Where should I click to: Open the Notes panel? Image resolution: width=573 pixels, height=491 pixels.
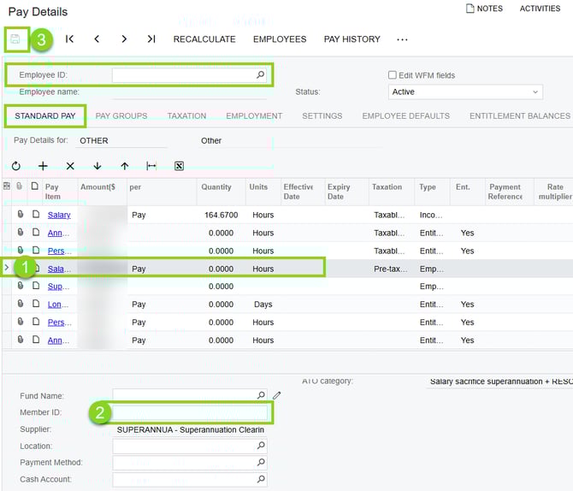click(483, 9)
